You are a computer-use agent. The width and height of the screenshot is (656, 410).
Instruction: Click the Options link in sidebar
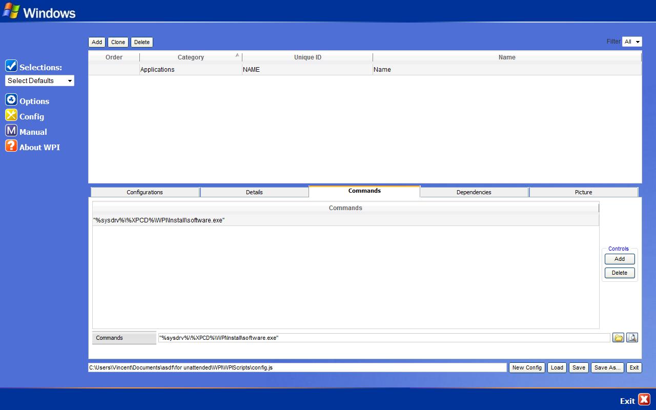coord(34,101)
